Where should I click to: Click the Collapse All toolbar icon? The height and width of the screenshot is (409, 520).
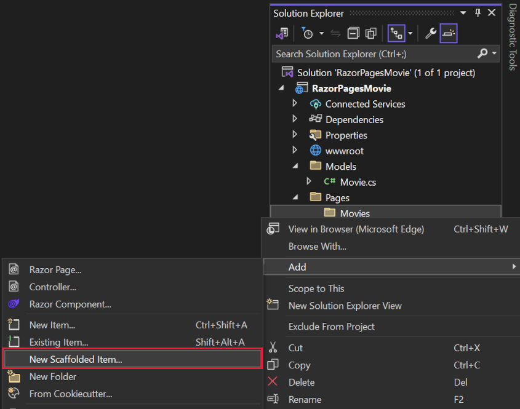(353, 33)
